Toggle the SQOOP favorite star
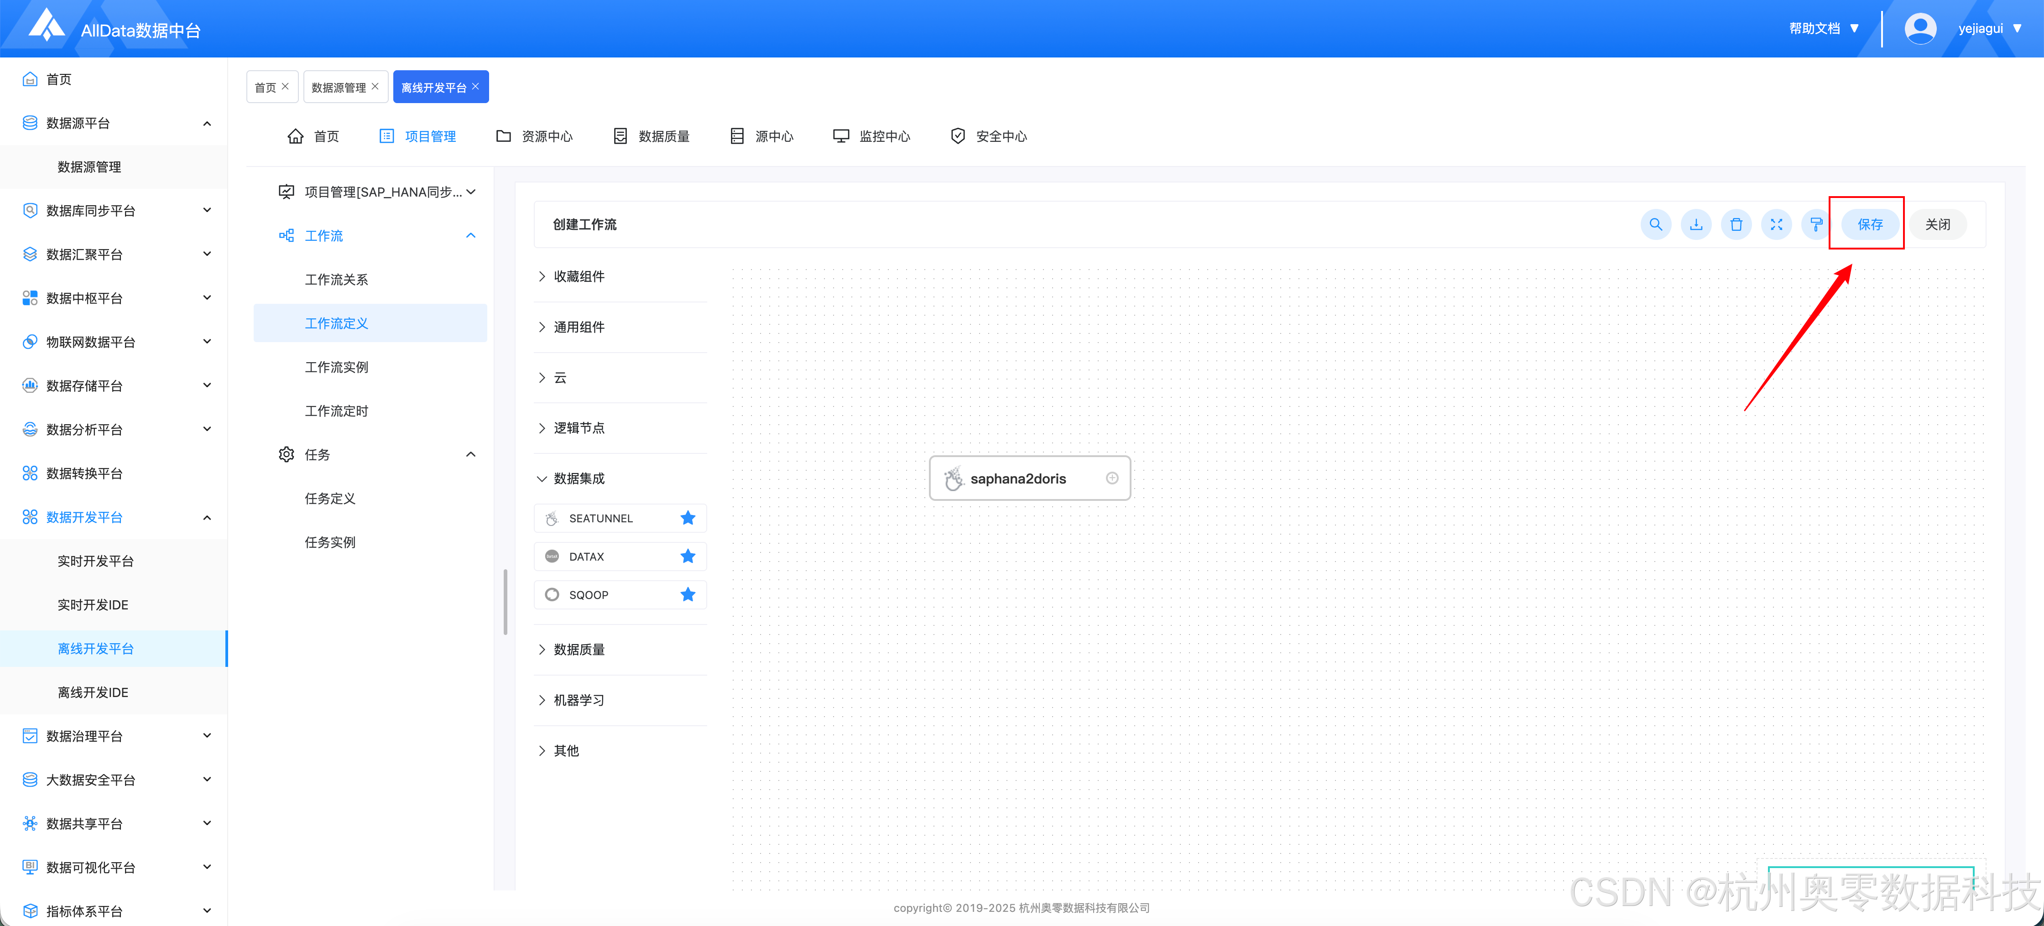 tap(687, 594)
